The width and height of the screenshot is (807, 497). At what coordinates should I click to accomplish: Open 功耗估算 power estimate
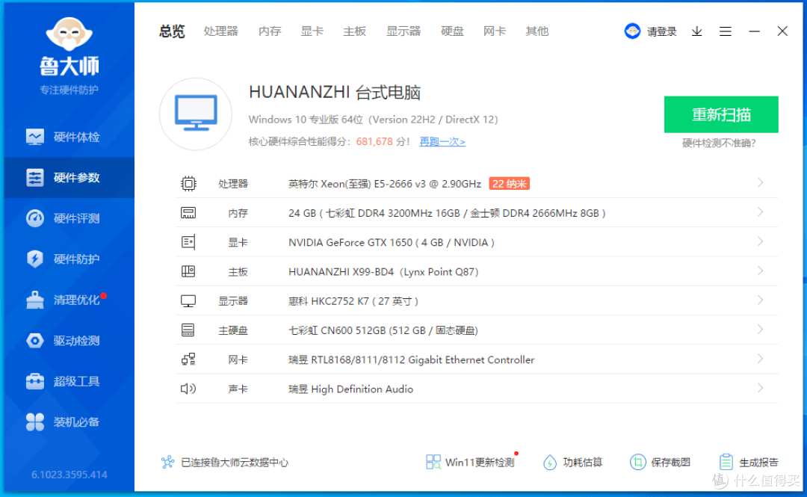pos(572,462)
